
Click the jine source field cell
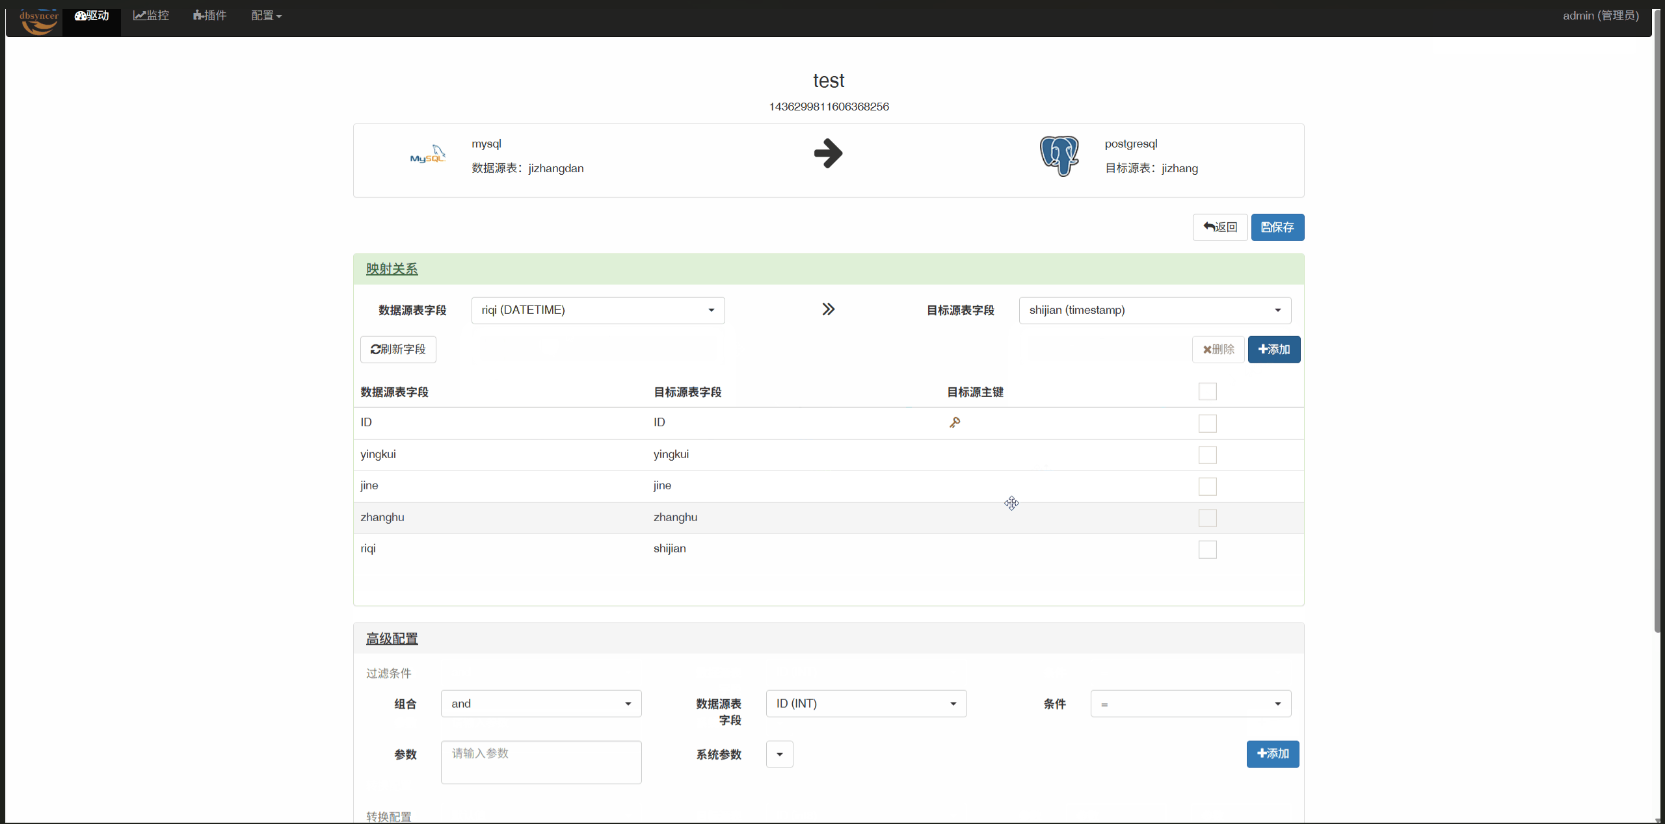click(x=369, y=485)
